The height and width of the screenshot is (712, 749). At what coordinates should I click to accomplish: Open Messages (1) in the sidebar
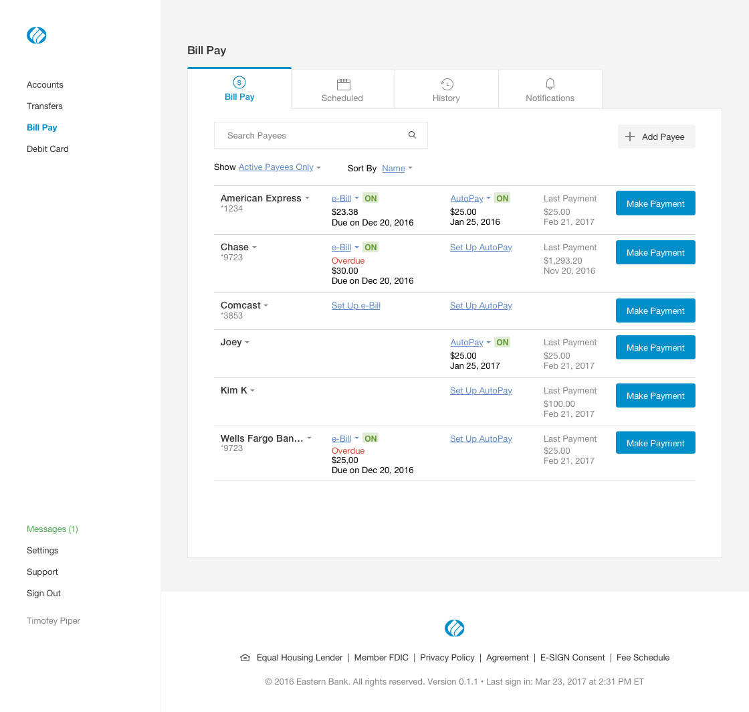[52, 529]
